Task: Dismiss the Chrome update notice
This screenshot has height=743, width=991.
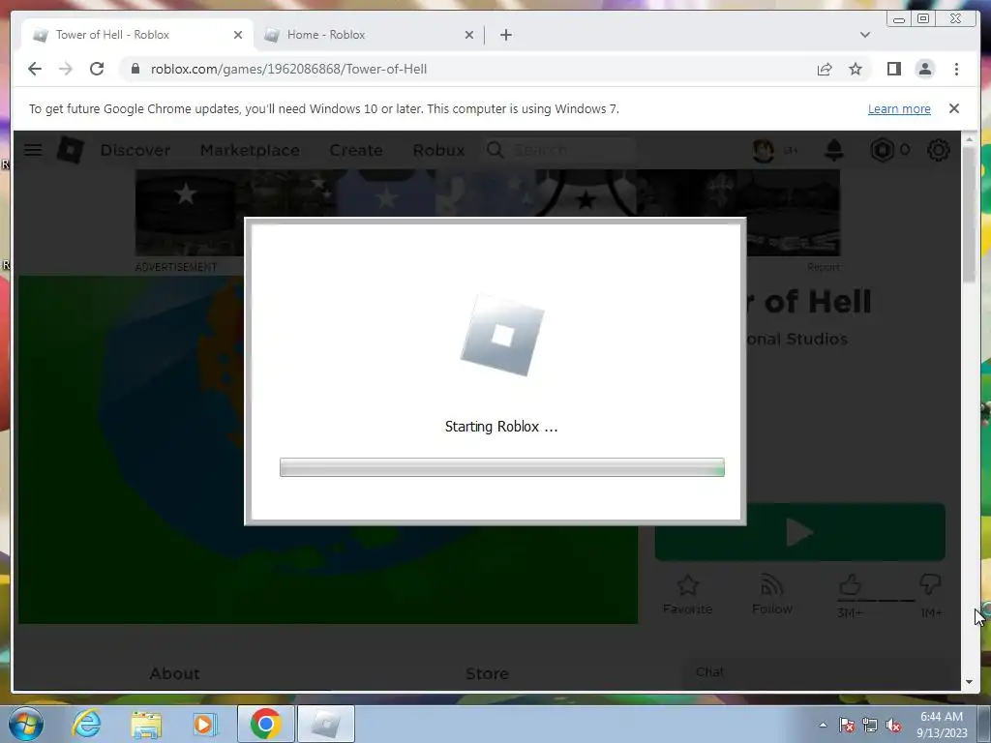Action: pyautogui.click(x=953, y=108)
